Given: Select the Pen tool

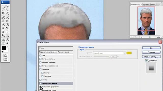Looking at the screenshot, I should 3,32.
